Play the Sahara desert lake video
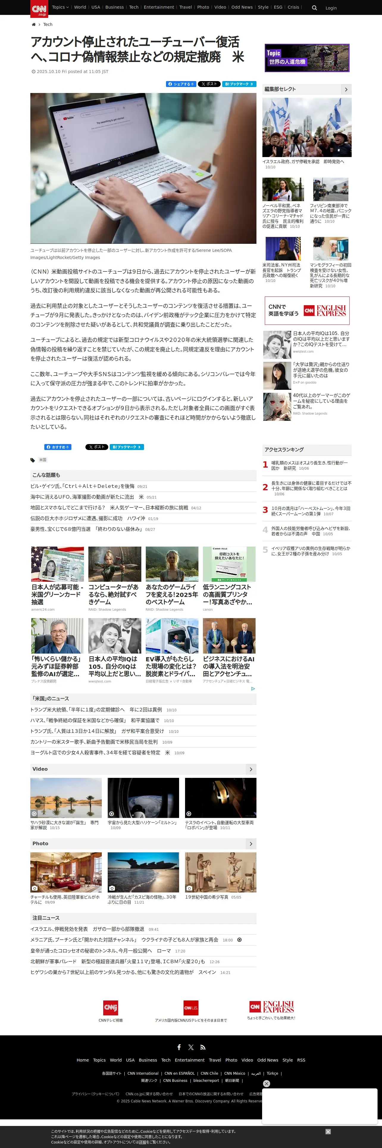 (x=66, y=798)
